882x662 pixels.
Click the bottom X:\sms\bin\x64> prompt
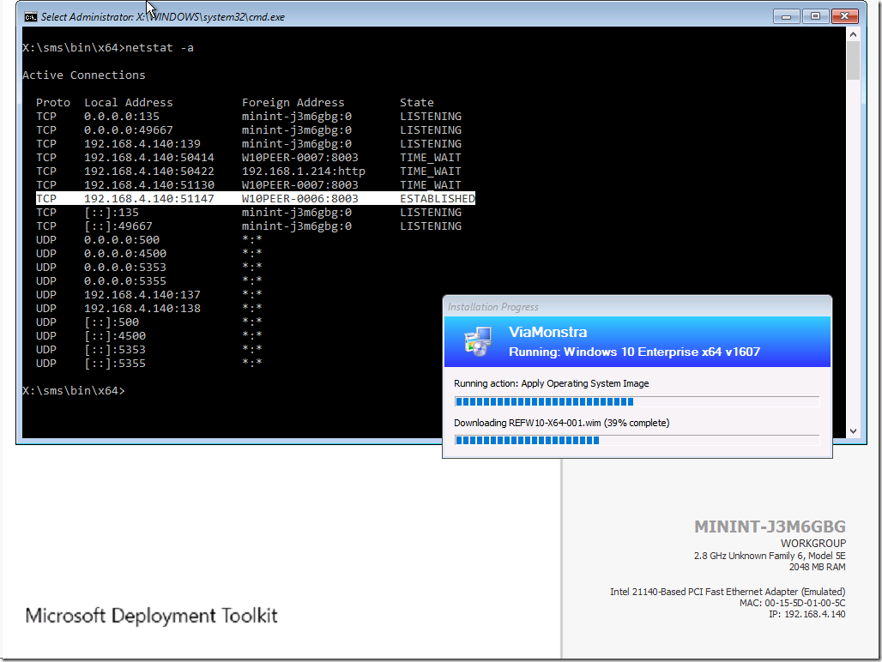[x=74, y=390]
